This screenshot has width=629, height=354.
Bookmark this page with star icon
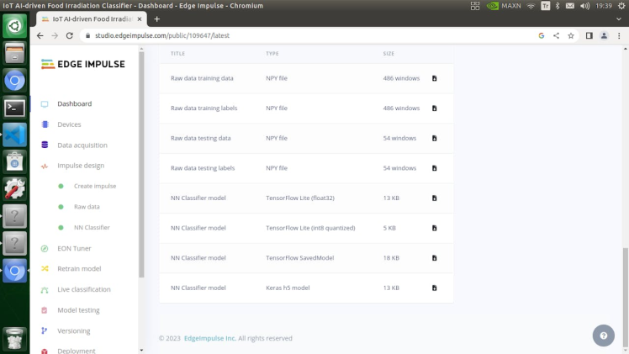pos(571,36)
